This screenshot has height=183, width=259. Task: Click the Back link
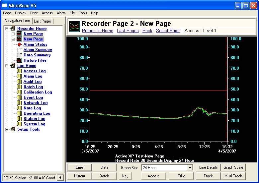[x=147, y=30]
